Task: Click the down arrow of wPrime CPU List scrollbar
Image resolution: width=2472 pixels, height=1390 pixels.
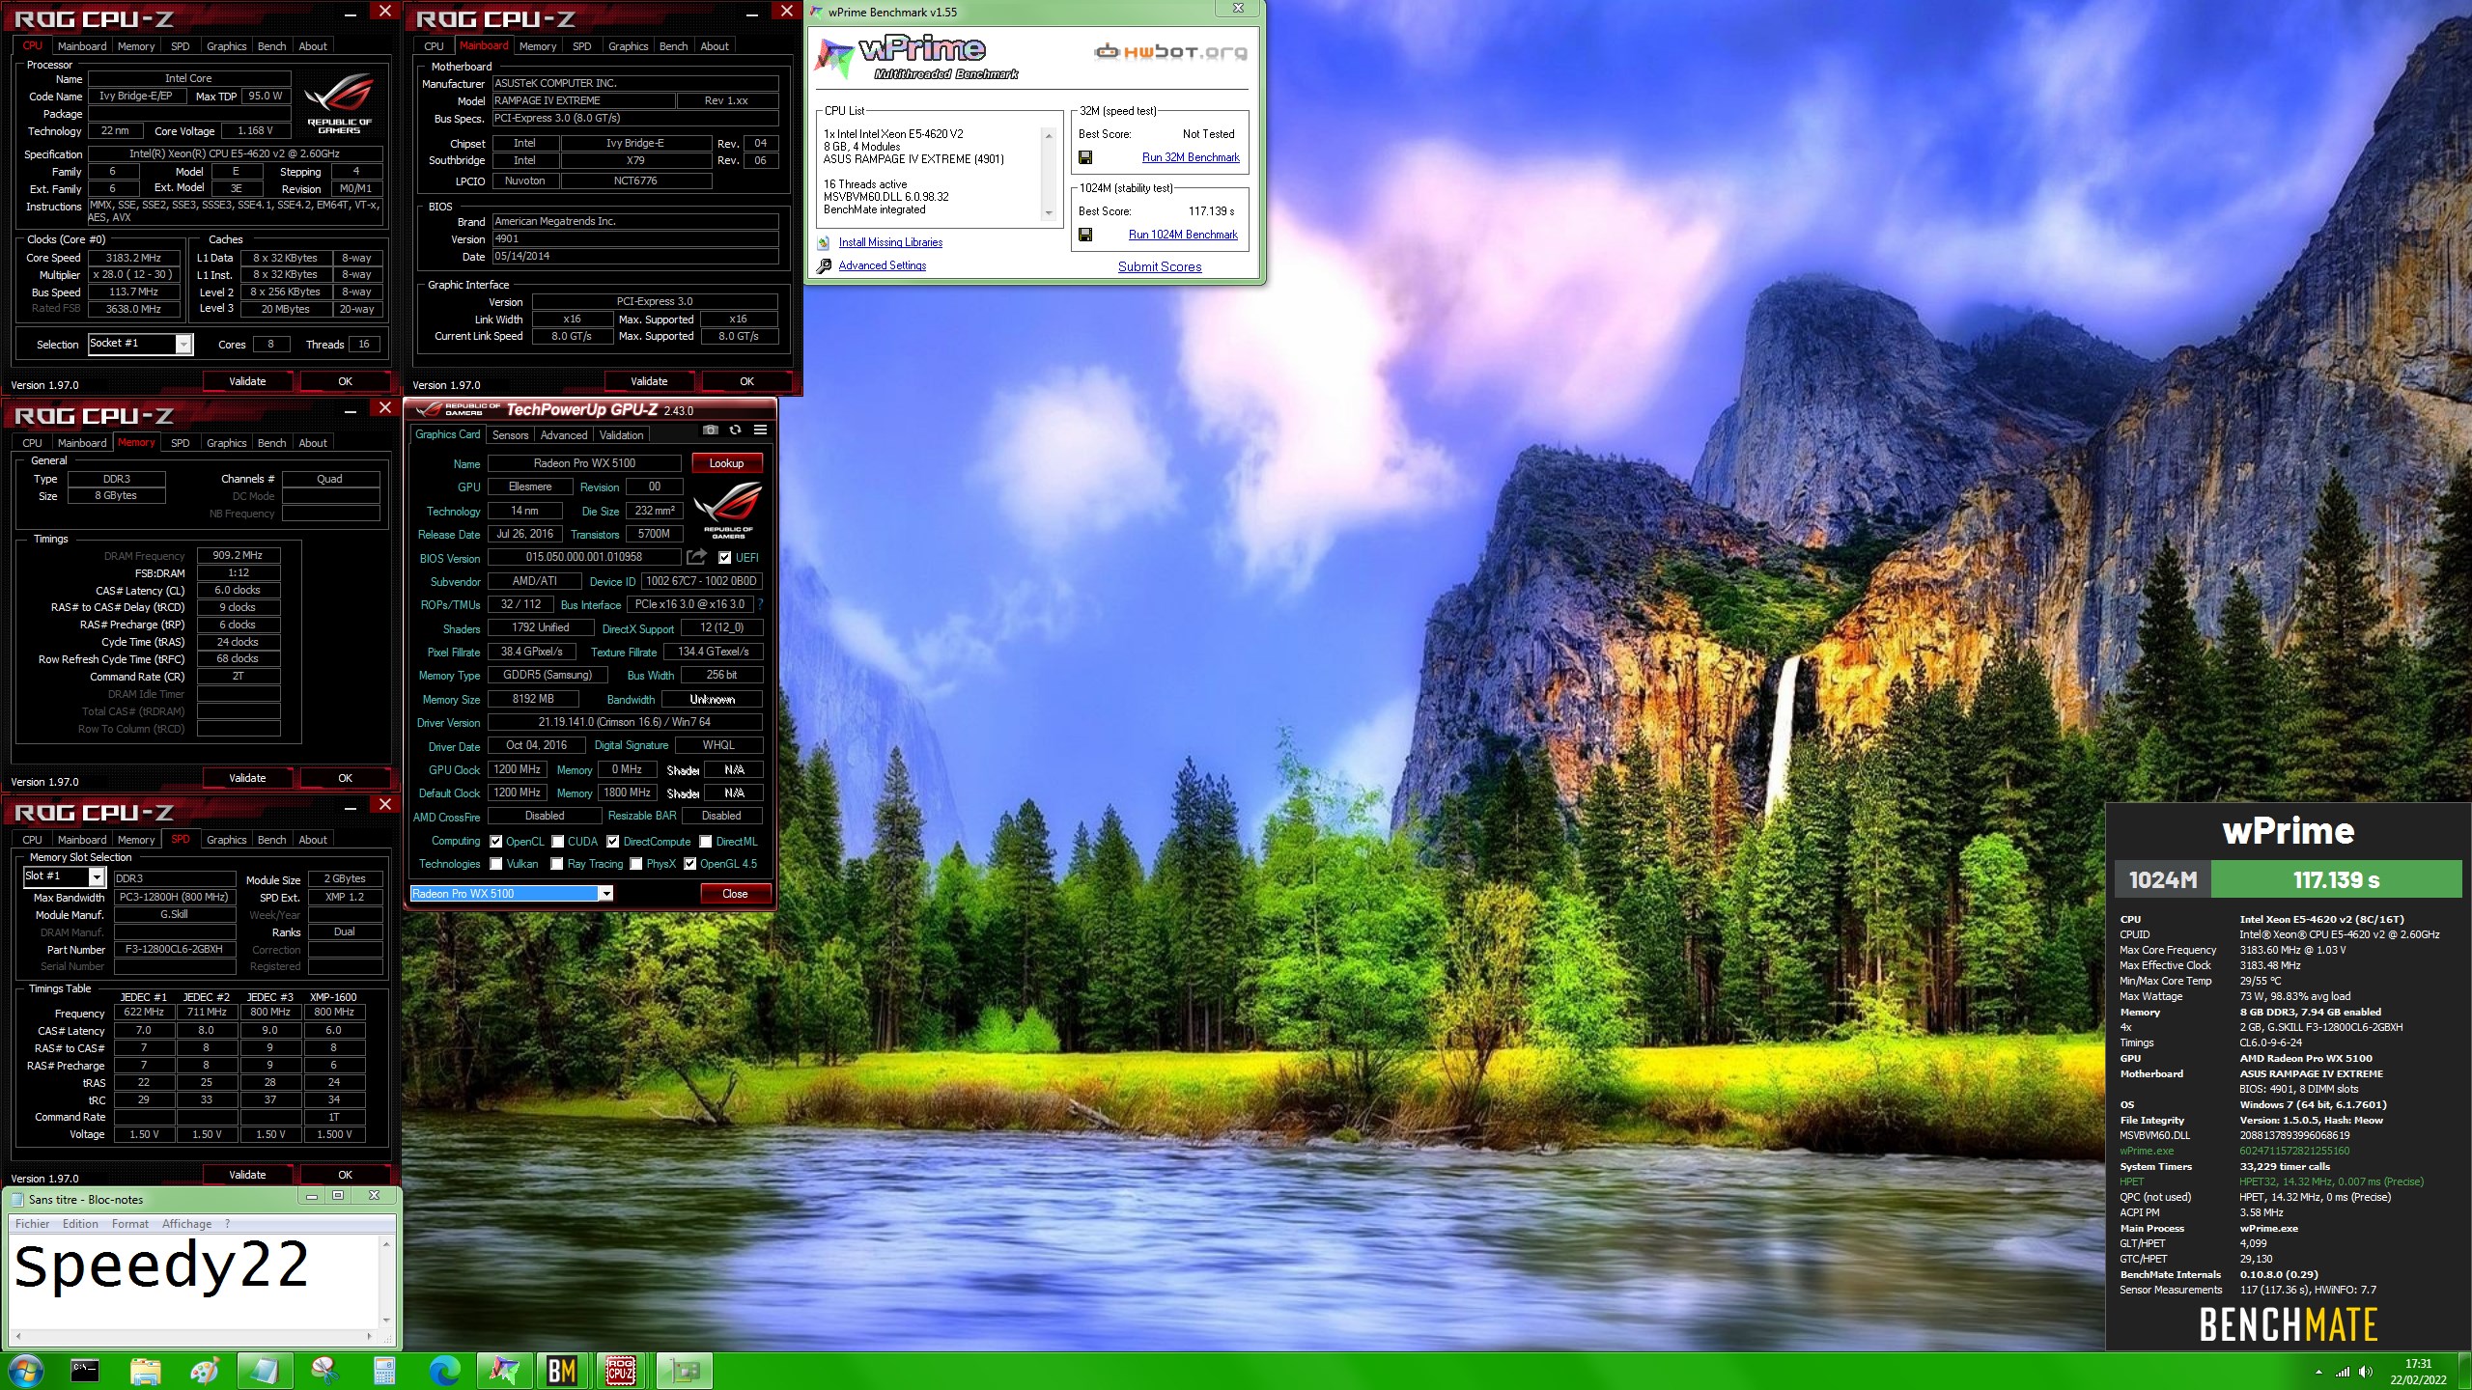Action: [1049, 213]
